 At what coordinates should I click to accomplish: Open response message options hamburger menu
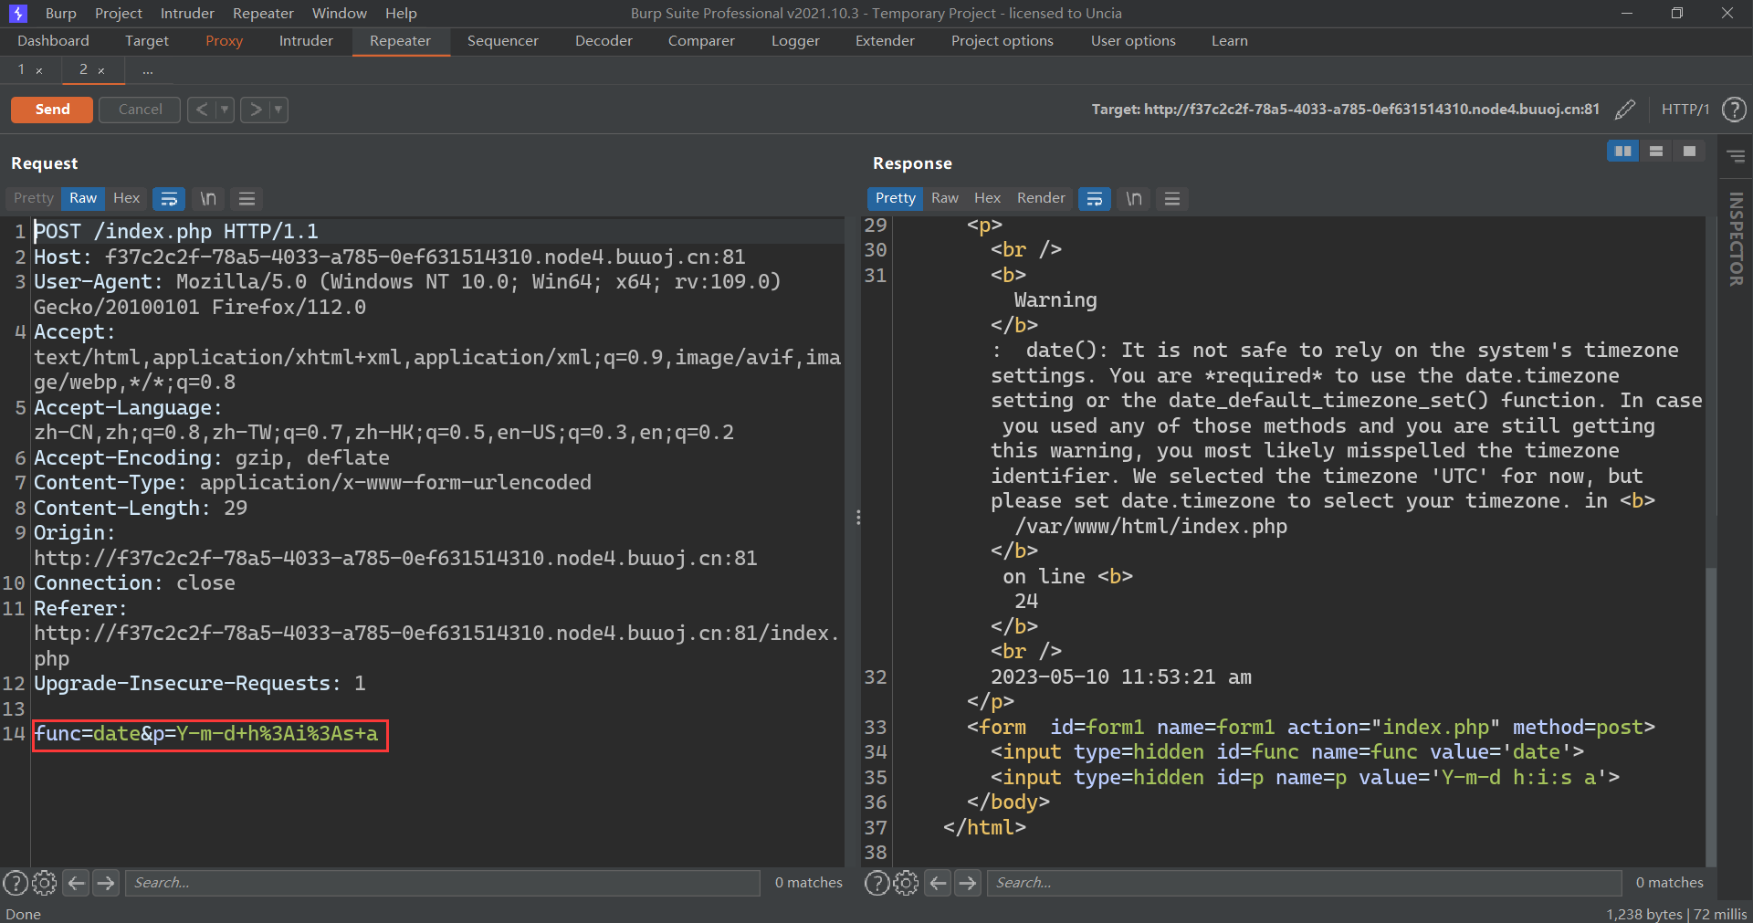tap(1172, 199)
